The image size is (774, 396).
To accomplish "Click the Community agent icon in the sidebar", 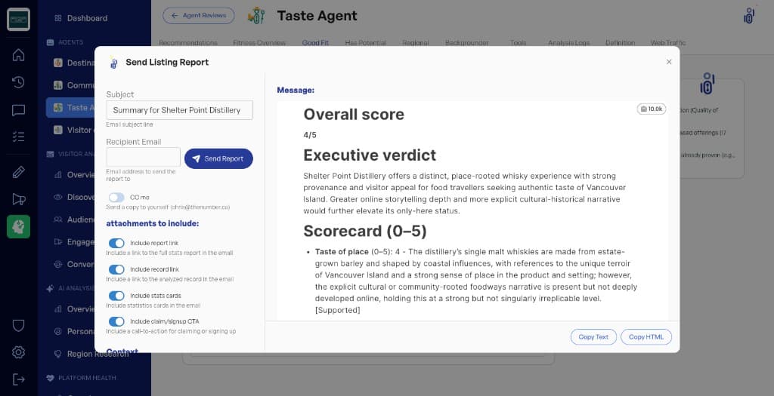I will click(x=58, y=85).
